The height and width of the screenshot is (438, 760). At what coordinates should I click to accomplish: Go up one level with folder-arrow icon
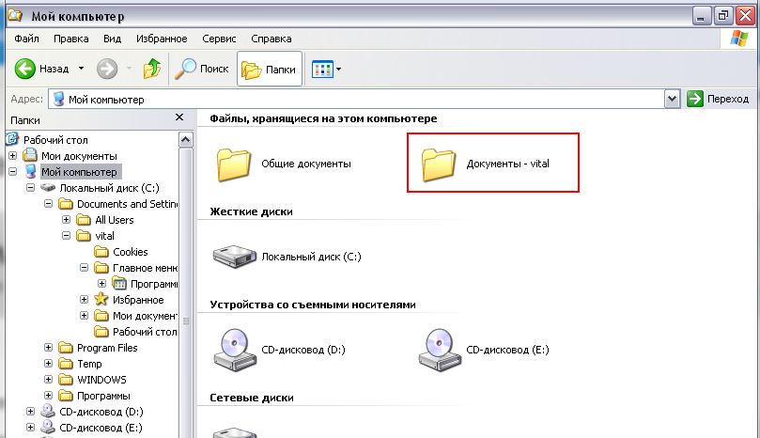(x=152, y=69)
